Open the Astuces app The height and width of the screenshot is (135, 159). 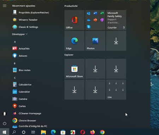coord(20,56)
